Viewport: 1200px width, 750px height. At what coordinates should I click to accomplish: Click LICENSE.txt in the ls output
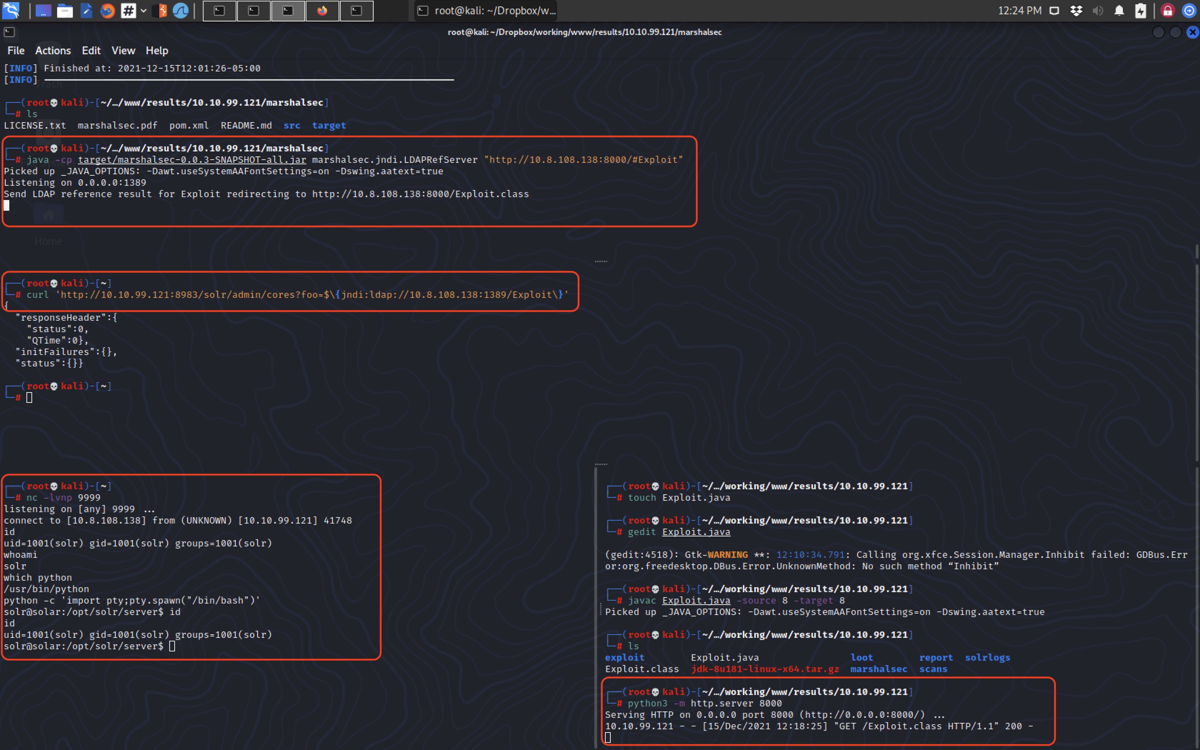[35, 125]
